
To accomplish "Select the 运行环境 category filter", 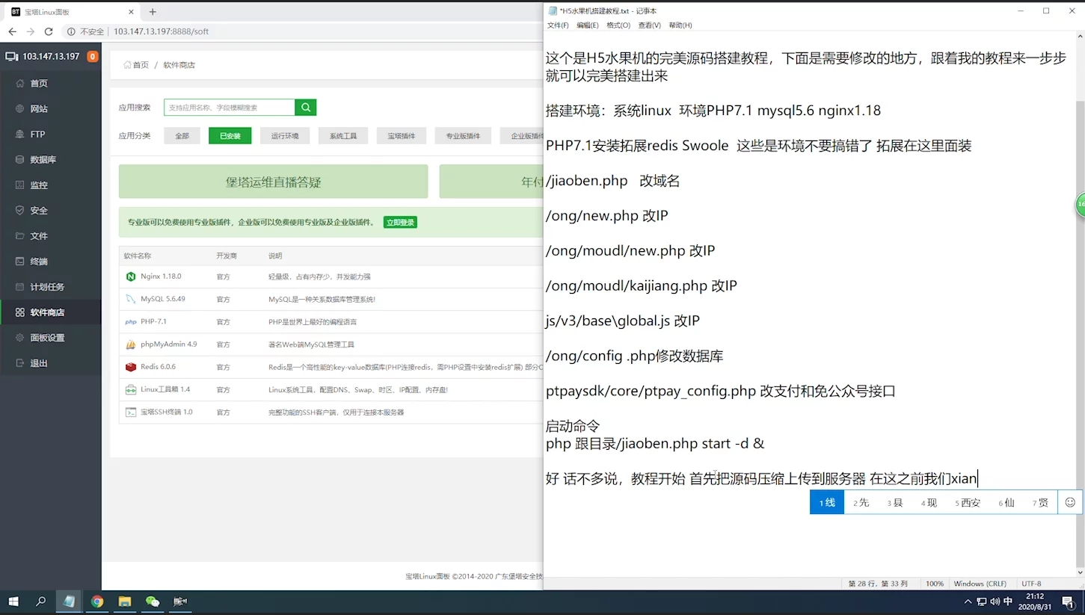I will pyautogui.click(x=285, y=136).
